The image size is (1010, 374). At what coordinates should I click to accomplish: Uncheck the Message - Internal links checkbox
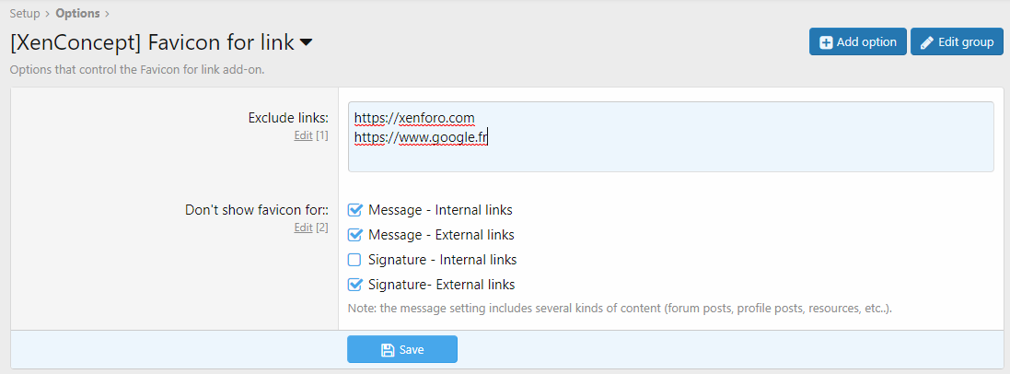(354, 210)
